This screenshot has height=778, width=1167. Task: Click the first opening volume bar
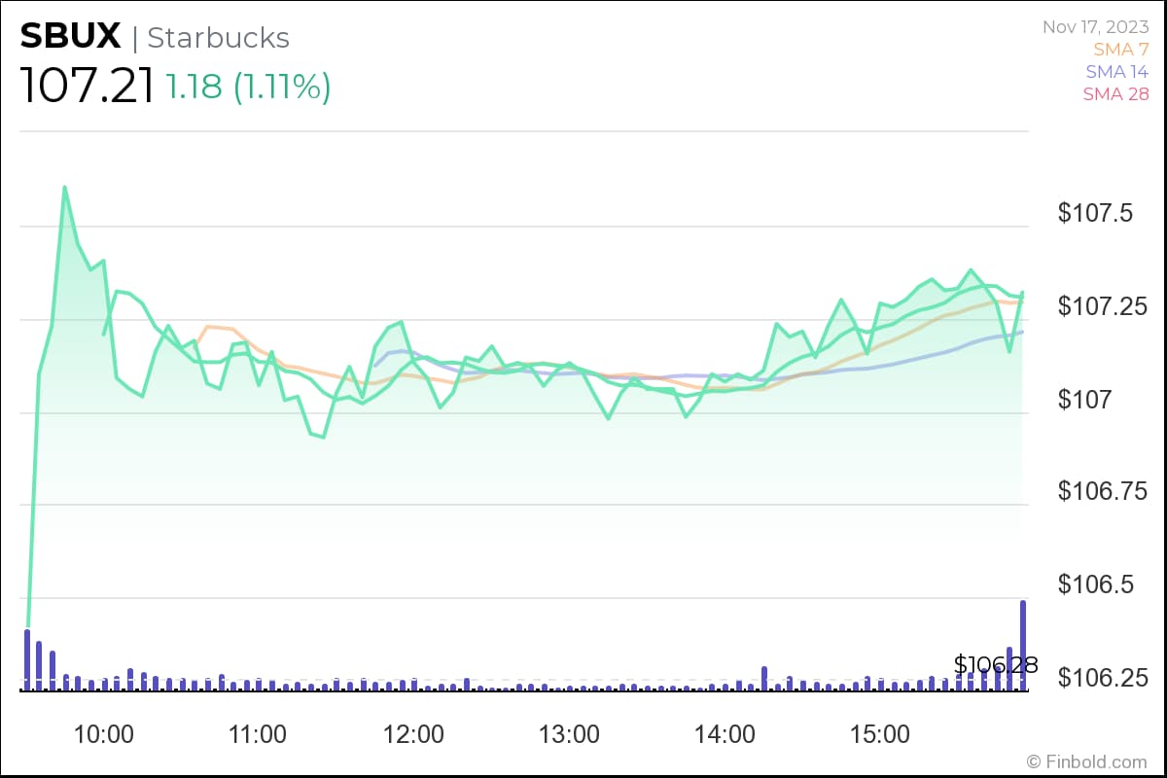(x=27, y=658)
